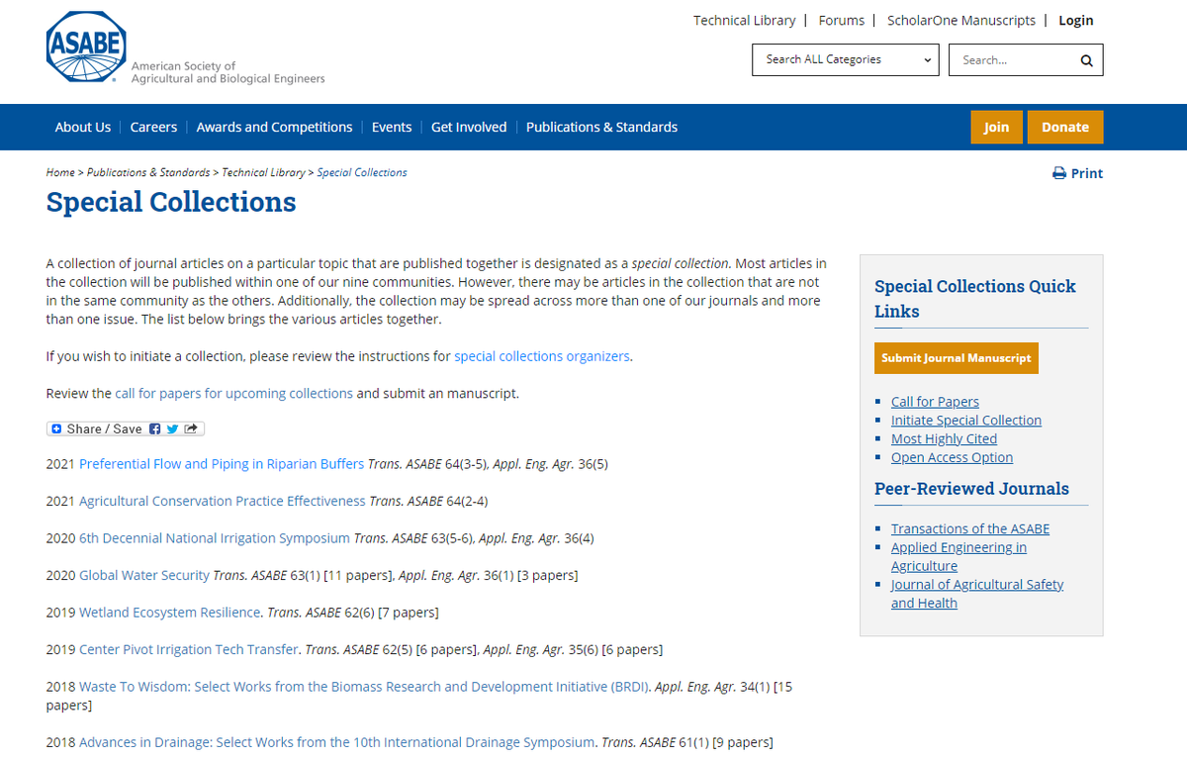This screenshot has height=760, width=1187.
Task: Click the Join button
Action: point(996,127)
